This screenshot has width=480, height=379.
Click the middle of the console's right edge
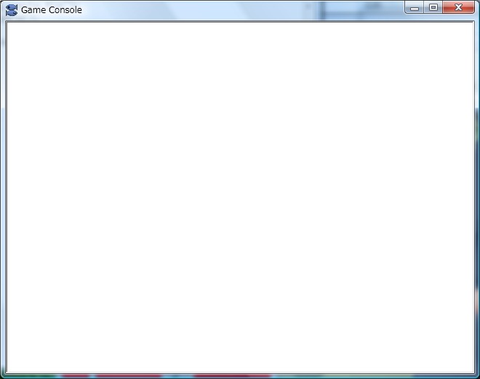point(472,197)
